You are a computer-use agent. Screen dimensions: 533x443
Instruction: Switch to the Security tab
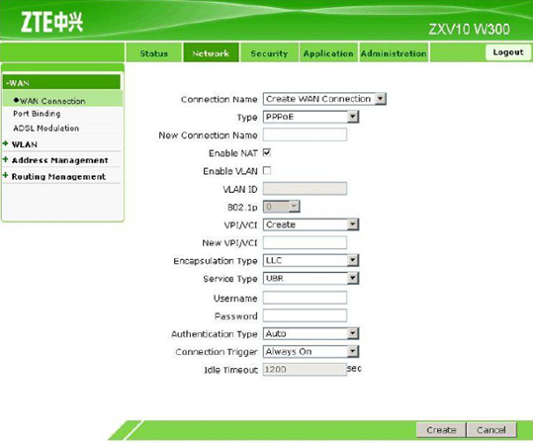pyautogui.click(x=269, y=53)
